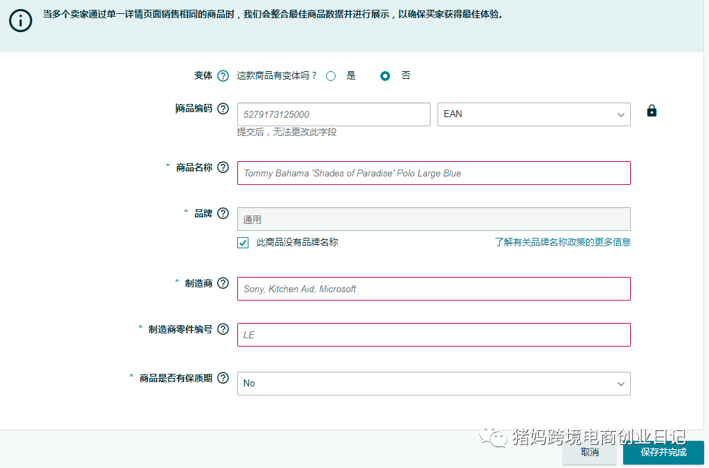Click the circled info icon at top left

coord(20,20)
